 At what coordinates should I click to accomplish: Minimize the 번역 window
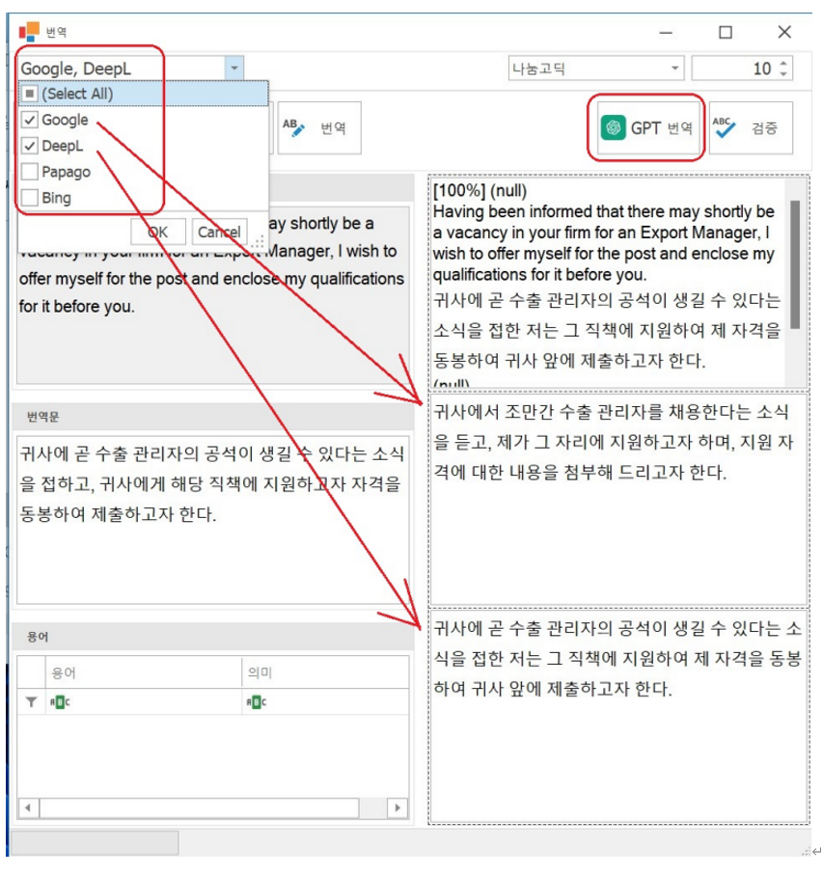pos(666,33)
